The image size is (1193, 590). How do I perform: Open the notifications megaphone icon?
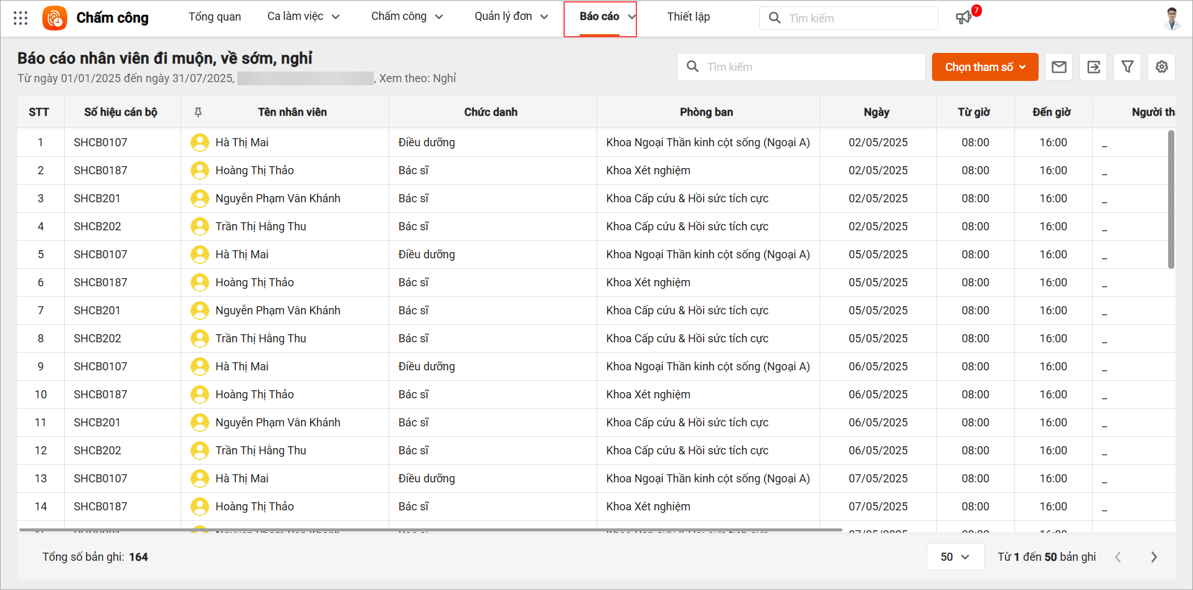click(x=963, y=17)
